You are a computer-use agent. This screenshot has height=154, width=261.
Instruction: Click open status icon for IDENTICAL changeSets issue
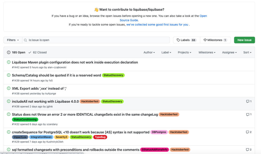[x=9, y=114]
